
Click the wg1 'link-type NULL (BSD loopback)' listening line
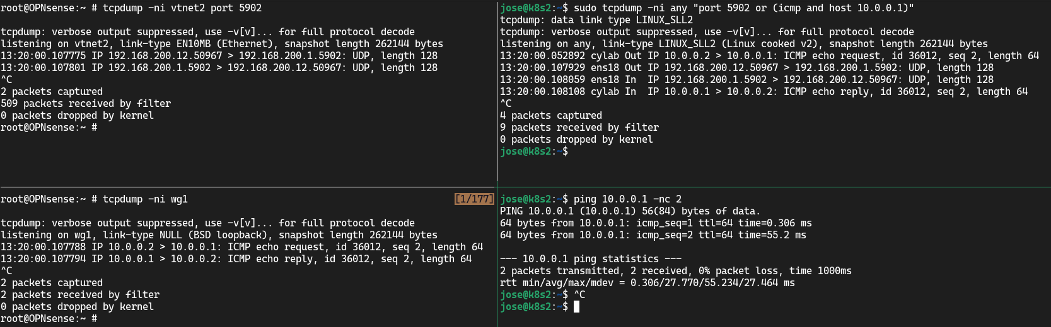[219, 235]
